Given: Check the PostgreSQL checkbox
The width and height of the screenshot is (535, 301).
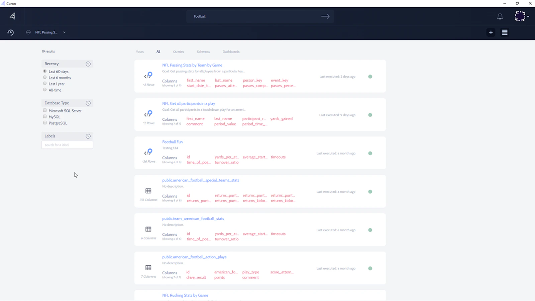Looking at the screenshot, I should pyautogui.click(x=45, y=123).
